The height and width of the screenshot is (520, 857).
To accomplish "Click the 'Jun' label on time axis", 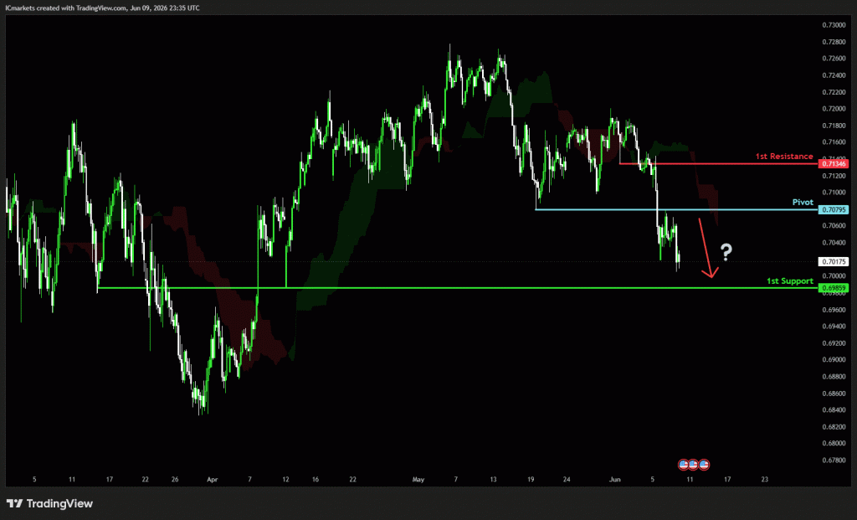I will coord(615,480).
